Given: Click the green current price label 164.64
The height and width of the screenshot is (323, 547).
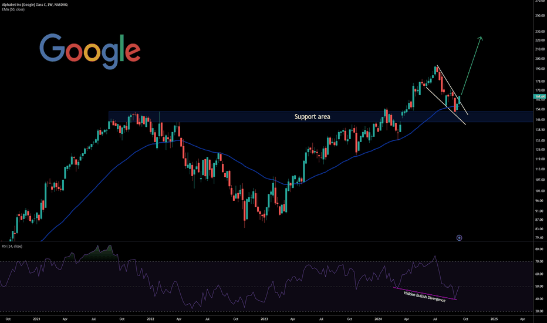Looking at the screenshot, I should coord(540,96).
